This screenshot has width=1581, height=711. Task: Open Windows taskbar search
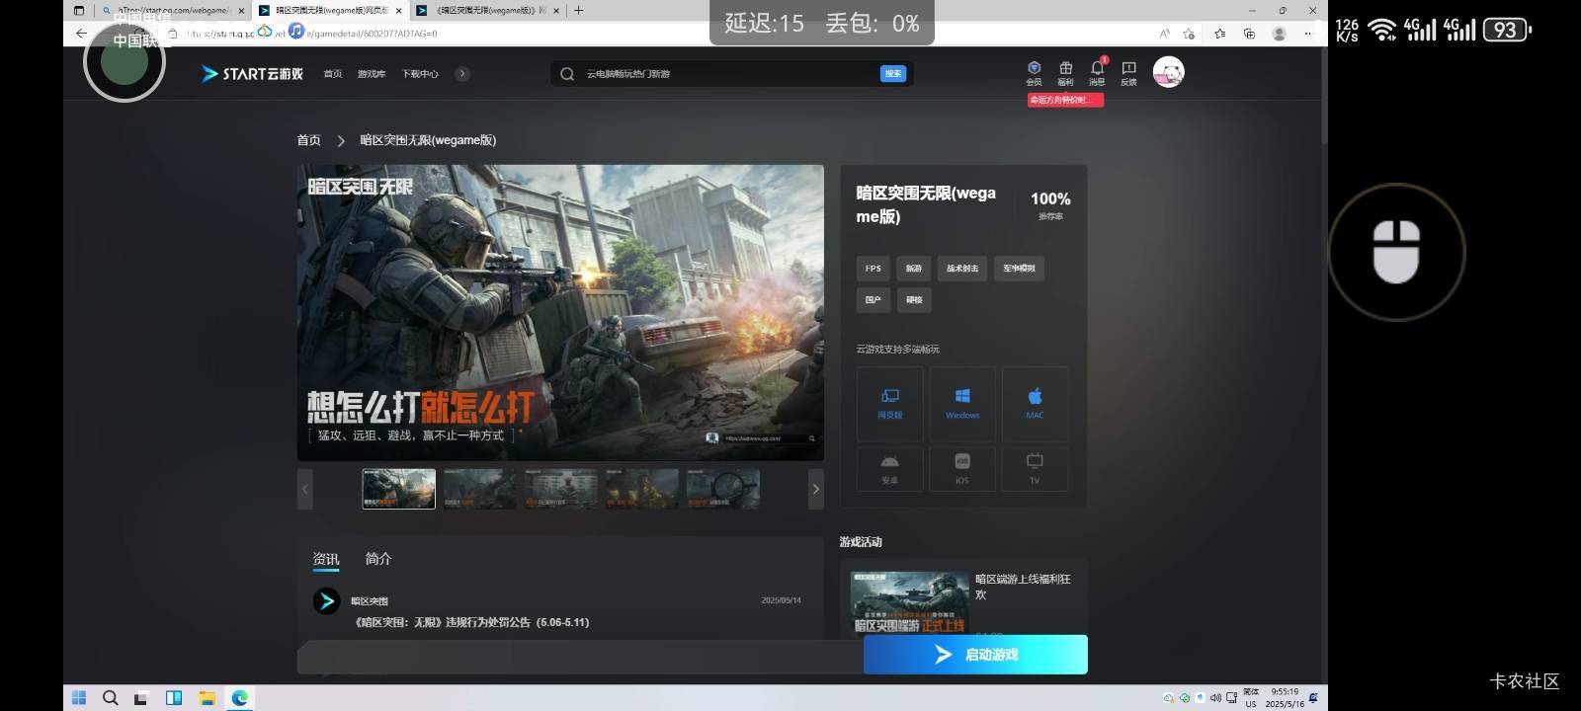click(x=111, y=698)
